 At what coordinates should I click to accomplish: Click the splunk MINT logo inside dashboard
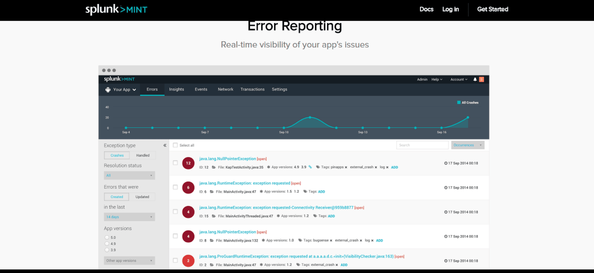pyautogui.click(x=119, y=79)
